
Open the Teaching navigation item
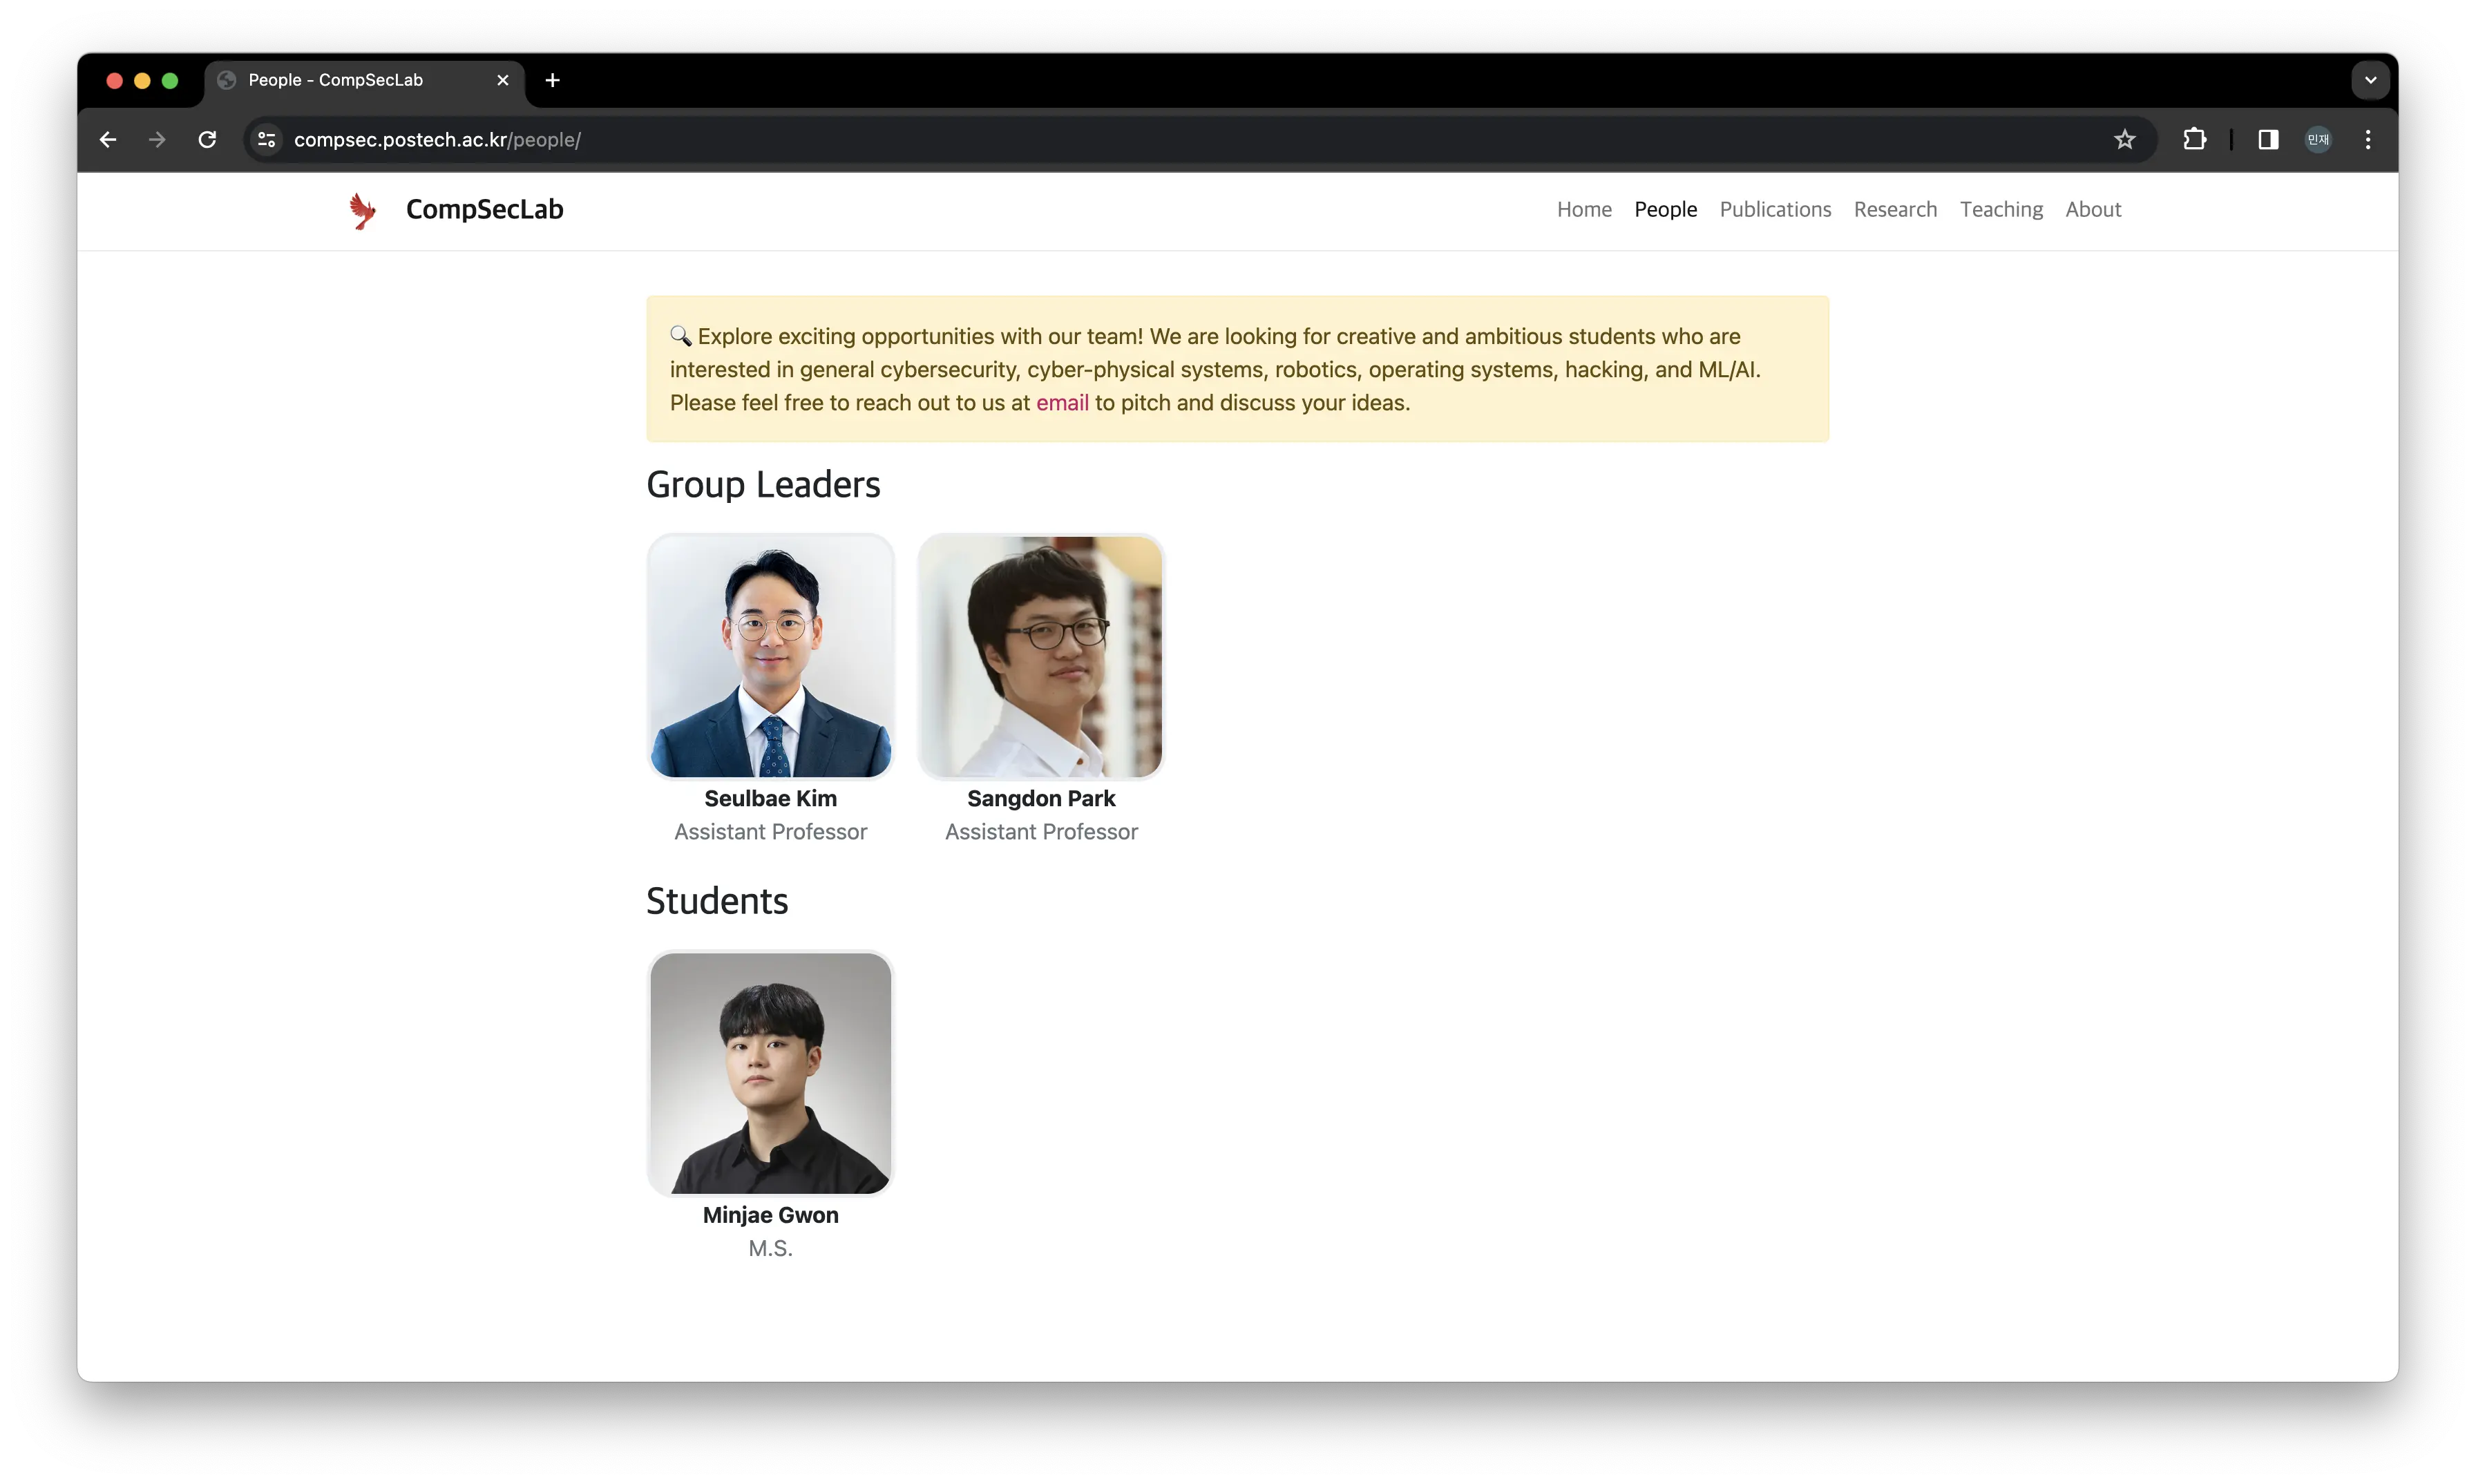[x=2001, y=209]
